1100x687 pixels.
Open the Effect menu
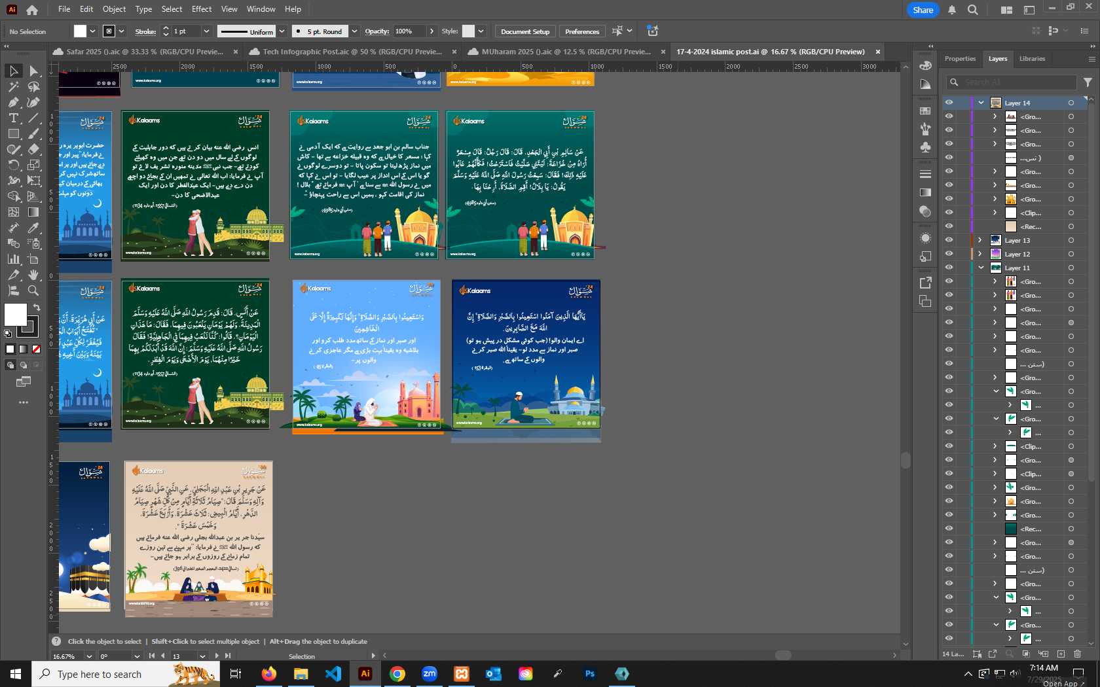(202, 9)
